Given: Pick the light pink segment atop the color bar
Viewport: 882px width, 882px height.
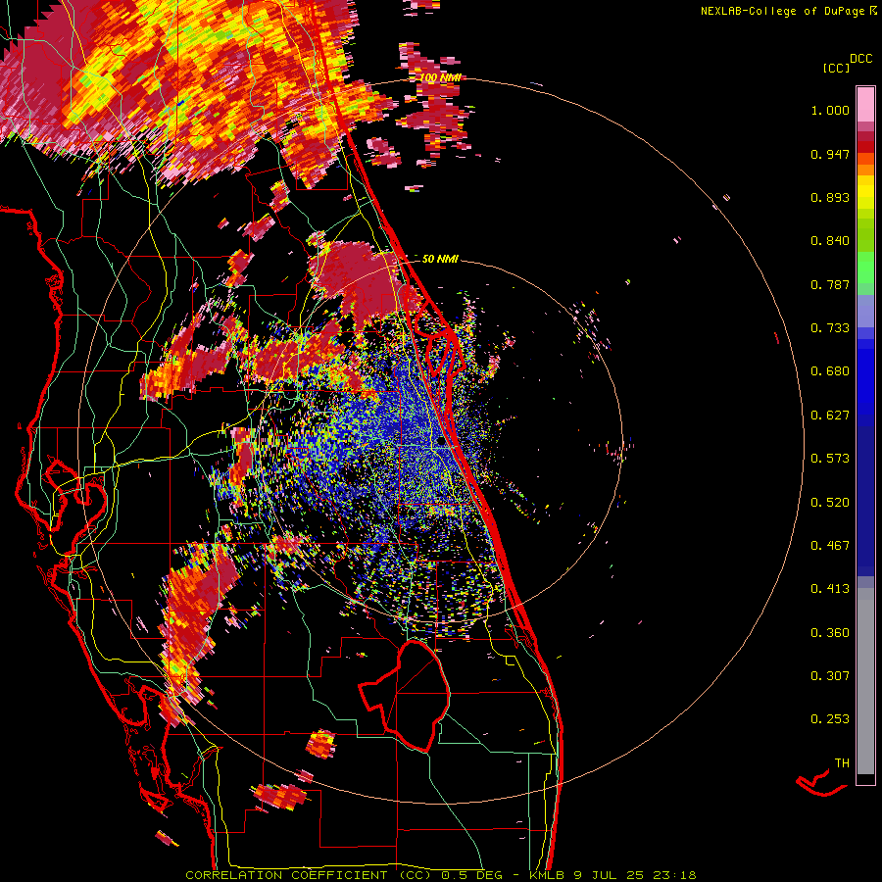Looking at the screenshot, I should [865, 104].
